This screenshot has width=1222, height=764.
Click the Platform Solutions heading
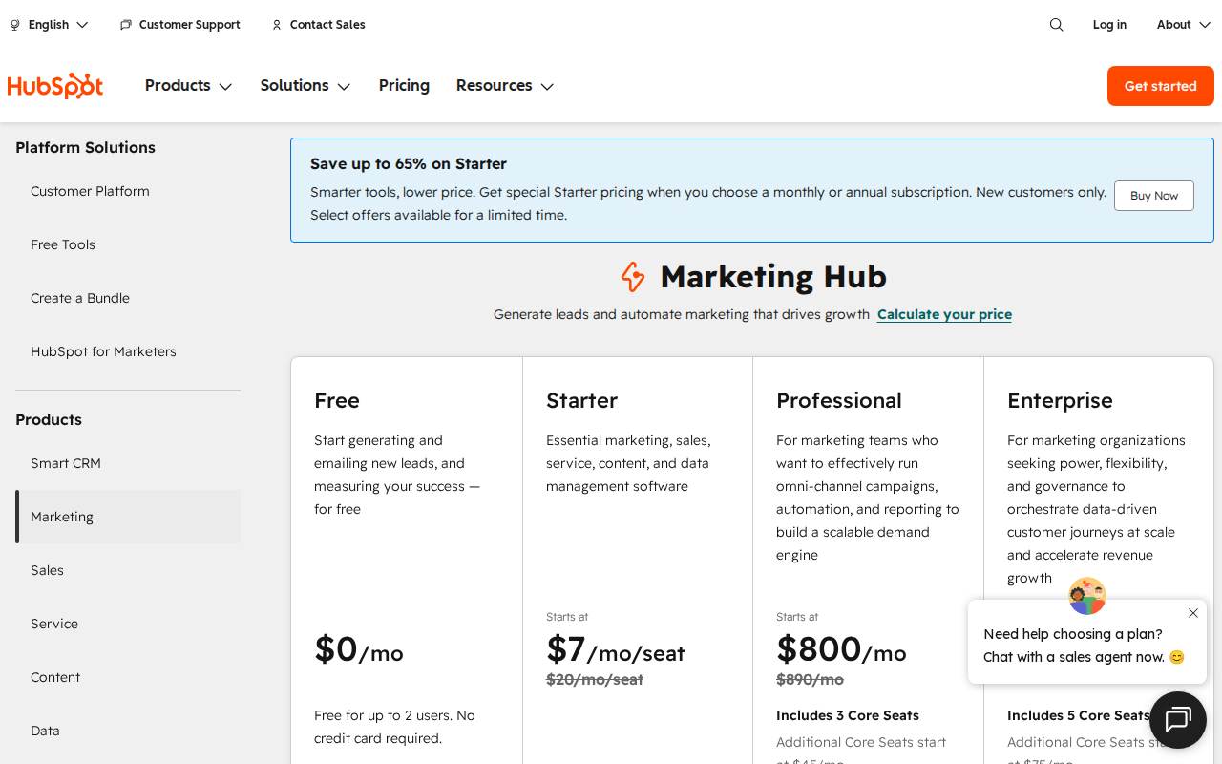pos(85,147)
